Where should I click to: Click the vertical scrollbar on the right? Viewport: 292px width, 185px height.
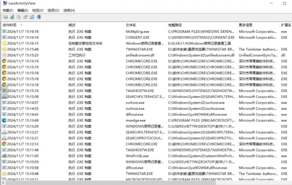(x=290, y=101)
